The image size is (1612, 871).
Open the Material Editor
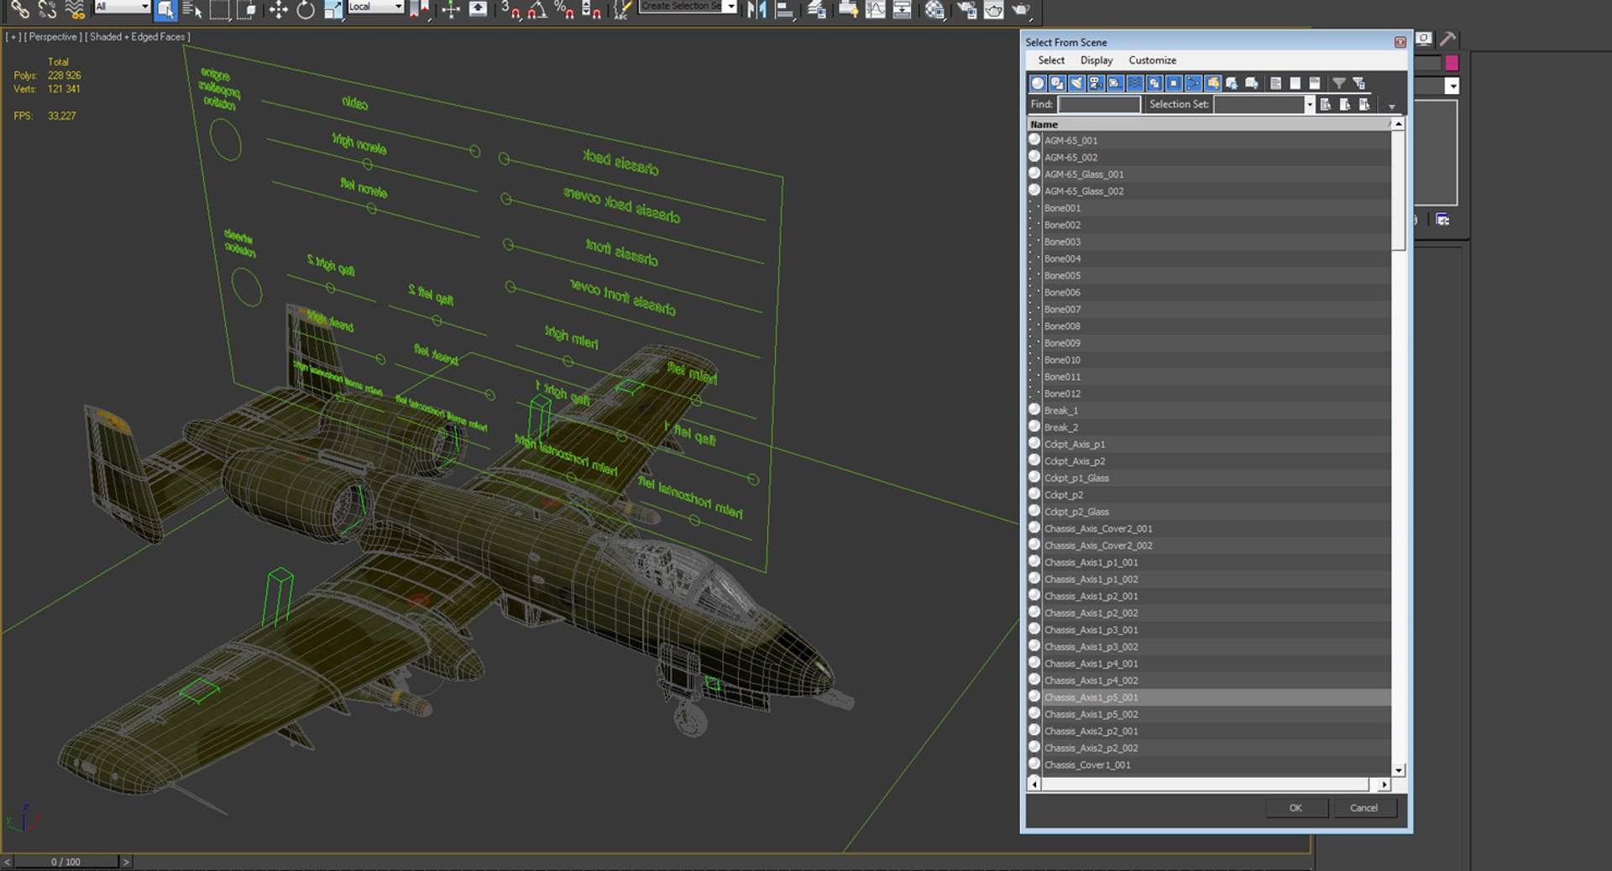click(934, 9)
